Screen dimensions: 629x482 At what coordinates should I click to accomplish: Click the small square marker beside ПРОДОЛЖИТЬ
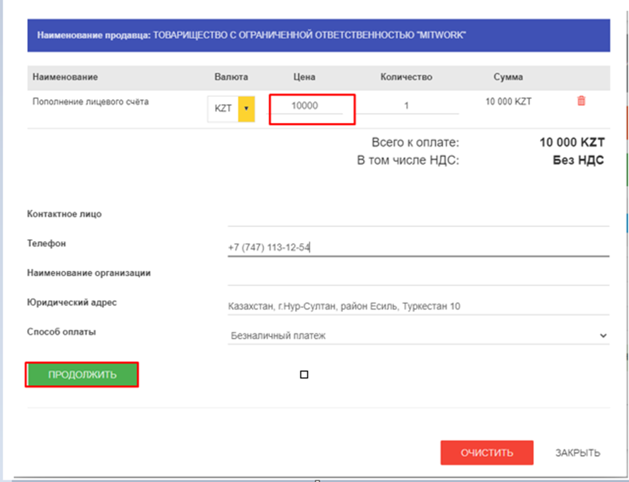[304, 375]
